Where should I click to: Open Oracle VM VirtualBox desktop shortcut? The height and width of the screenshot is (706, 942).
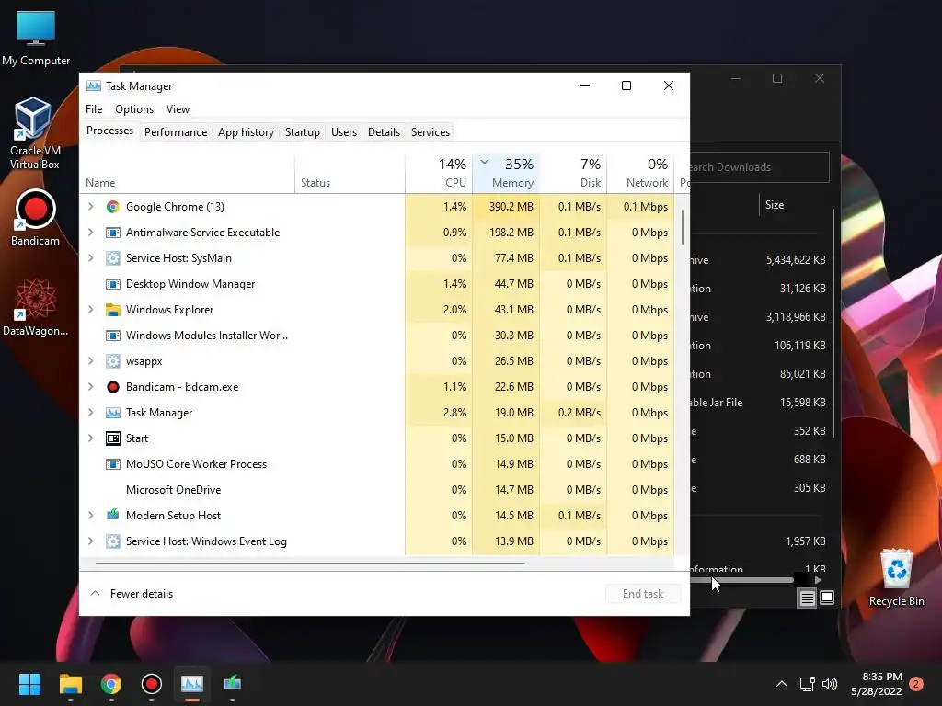[x=34, y=133]
